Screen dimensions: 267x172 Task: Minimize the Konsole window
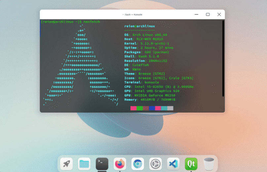pyautogui.click(x=196, y=15)
